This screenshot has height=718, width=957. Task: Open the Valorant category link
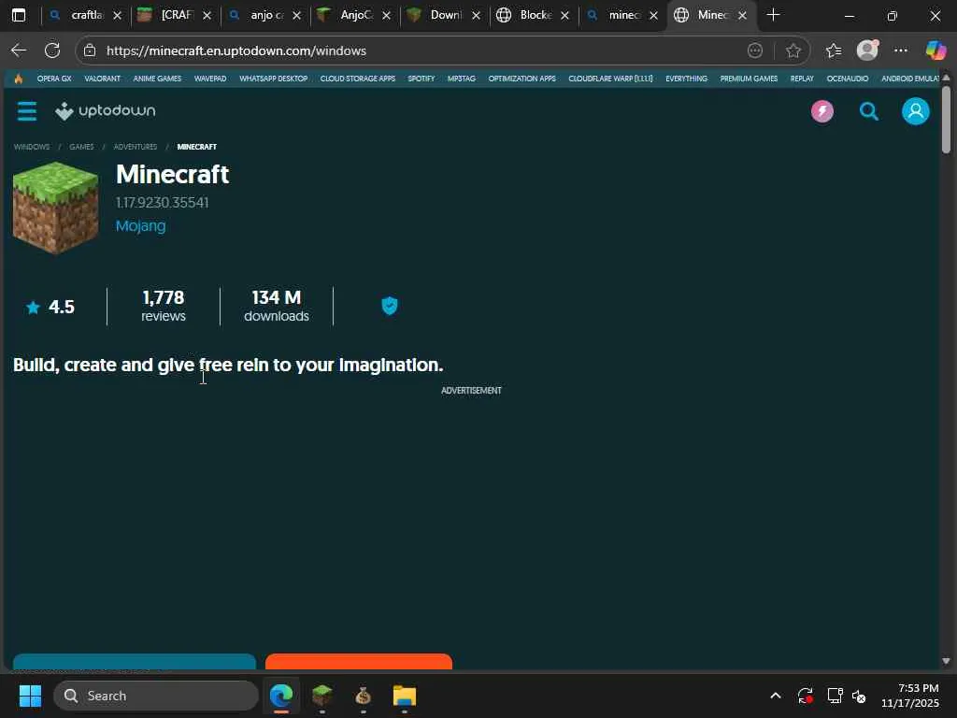pos(102,79)
